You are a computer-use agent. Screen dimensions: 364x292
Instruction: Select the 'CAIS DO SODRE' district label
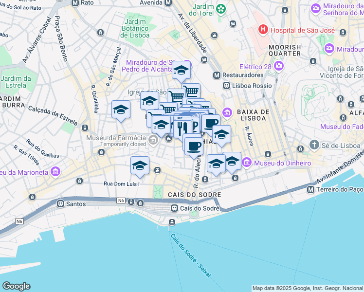(x=194, y=195)
